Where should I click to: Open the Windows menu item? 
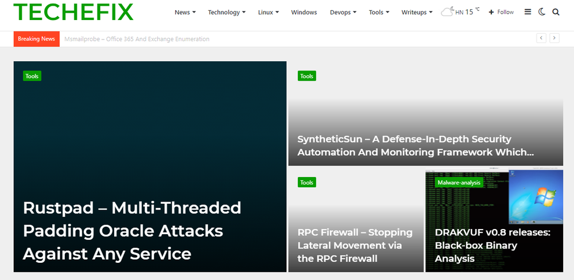point(304,12)
